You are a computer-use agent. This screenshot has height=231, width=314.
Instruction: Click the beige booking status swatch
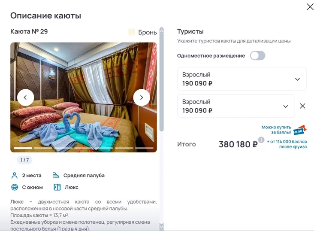(x=132, y=32)
